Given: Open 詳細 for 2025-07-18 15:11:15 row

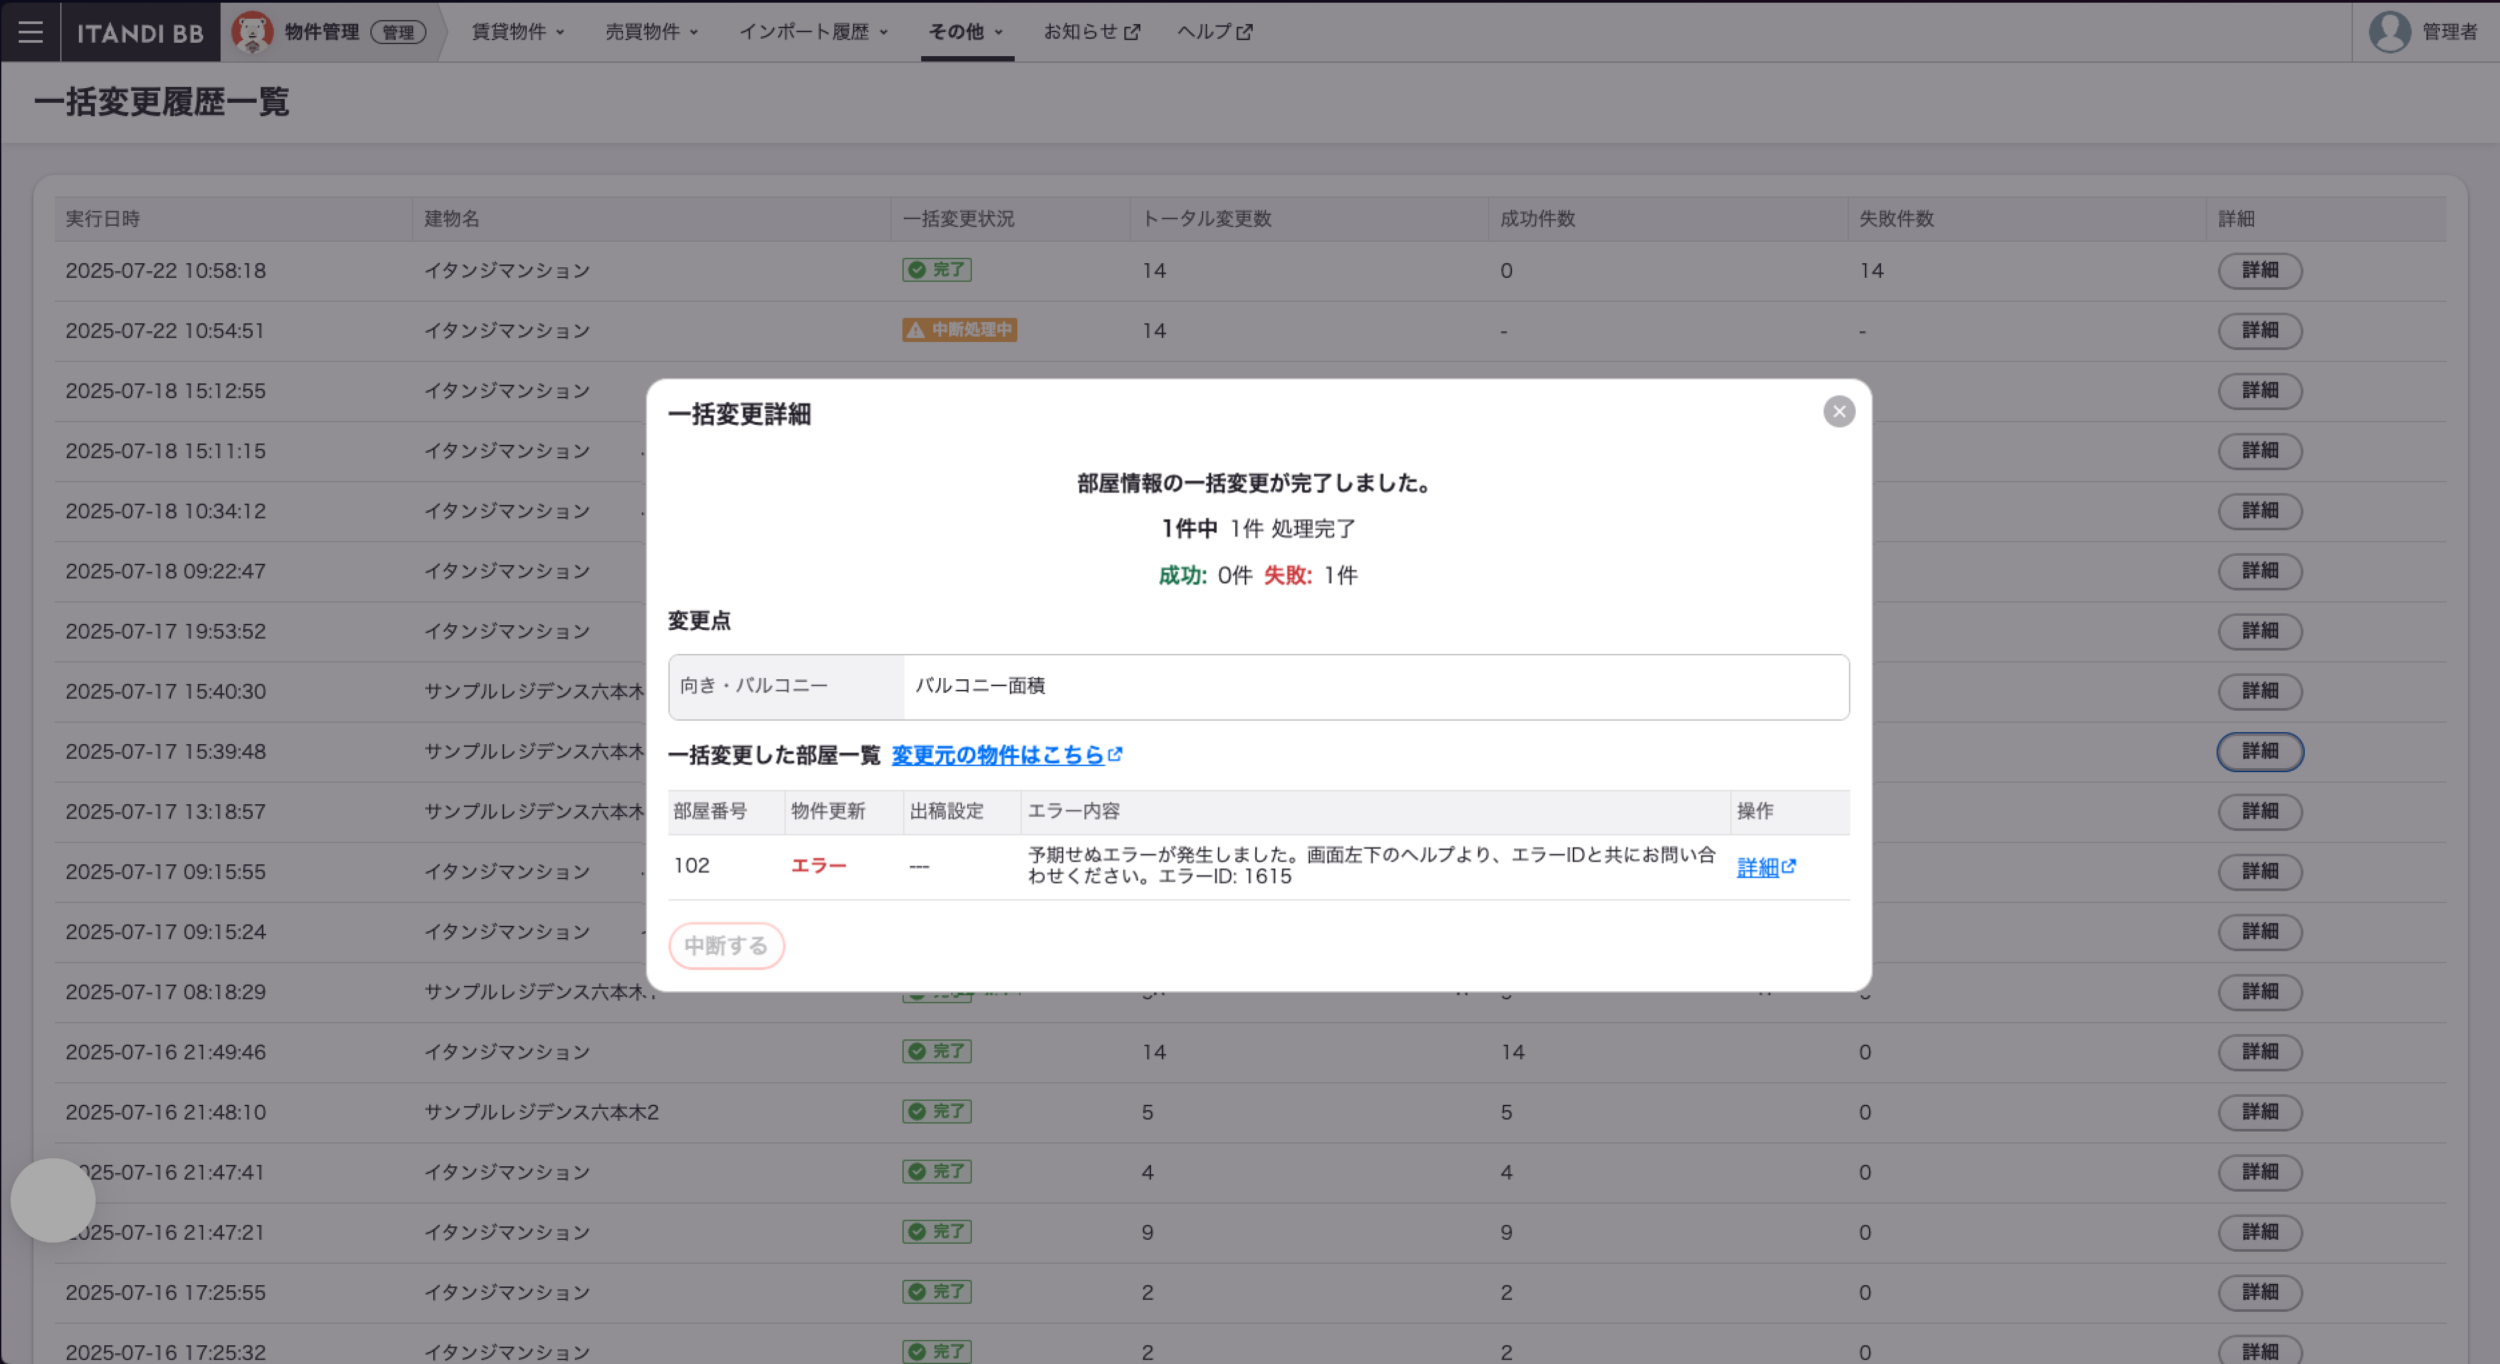Looking at the screenshot, I should pos(2259,451).
